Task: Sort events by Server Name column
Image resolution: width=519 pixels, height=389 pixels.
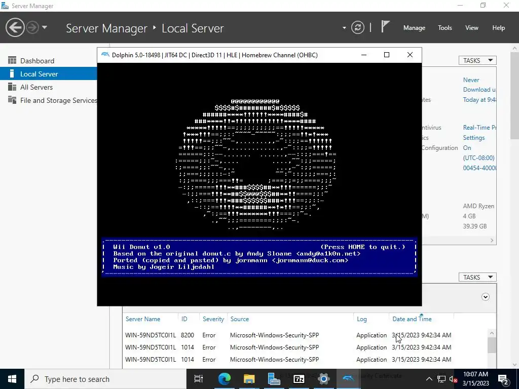Action: tap(142, 319)
